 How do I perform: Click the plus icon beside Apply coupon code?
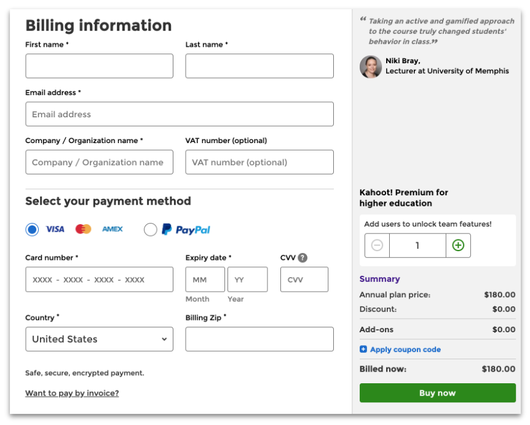363,349
